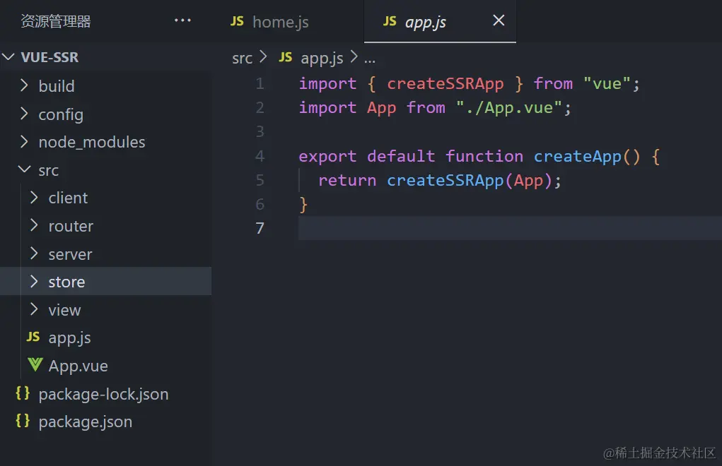
Task: Click the breadcrumb ellipsis symbol segment
Action: point(370,60)
